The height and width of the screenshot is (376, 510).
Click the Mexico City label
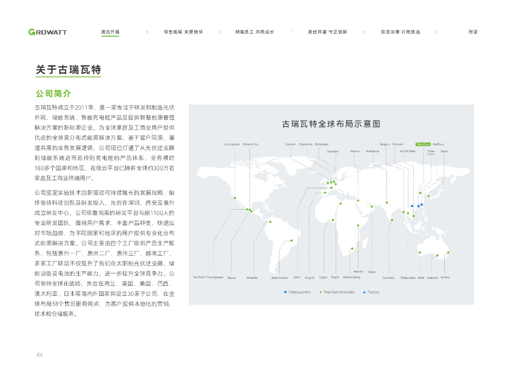[x=251, y=144]
